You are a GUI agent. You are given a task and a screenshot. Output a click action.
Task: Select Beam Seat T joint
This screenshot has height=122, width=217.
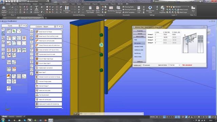(48, 72)
